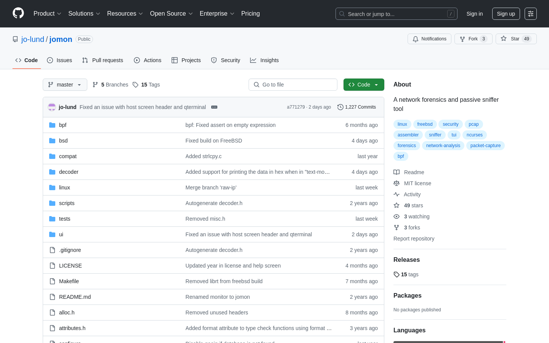
Task: Open commit 'Removed librt from freebsd build'
Action: click(224, 281)
